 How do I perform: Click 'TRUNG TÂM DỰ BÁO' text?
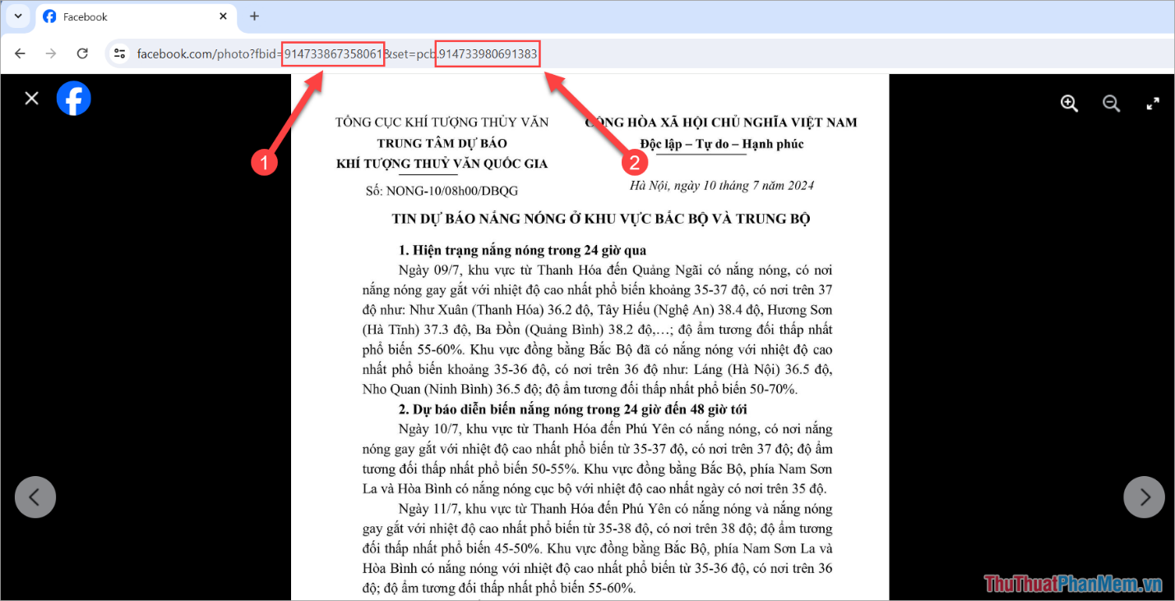click(442, 143)
